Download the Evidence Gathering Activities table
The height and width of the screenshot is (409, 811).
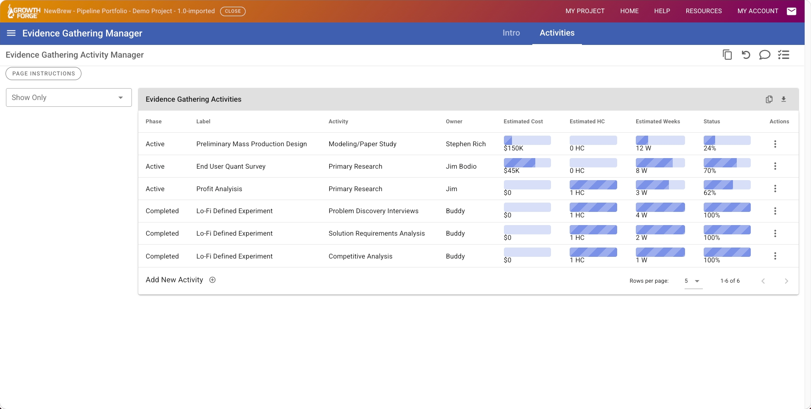coord(783,99)
